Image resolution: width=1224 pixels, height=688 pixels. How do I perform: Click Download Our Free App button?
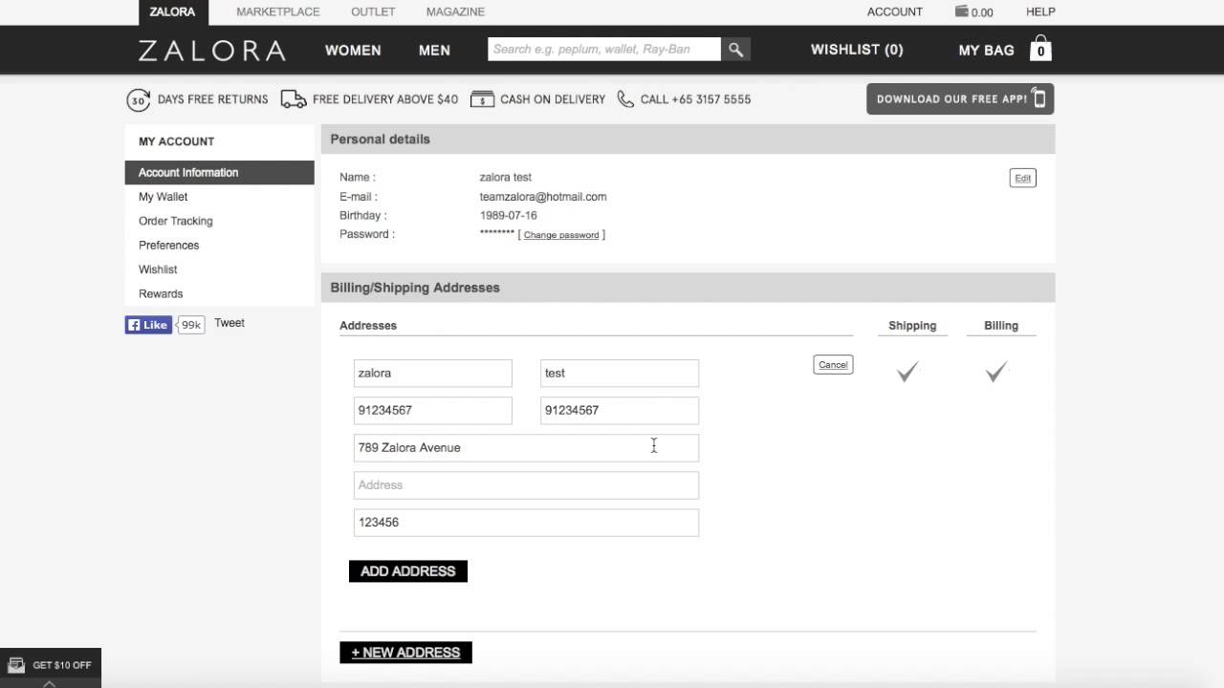960,98
